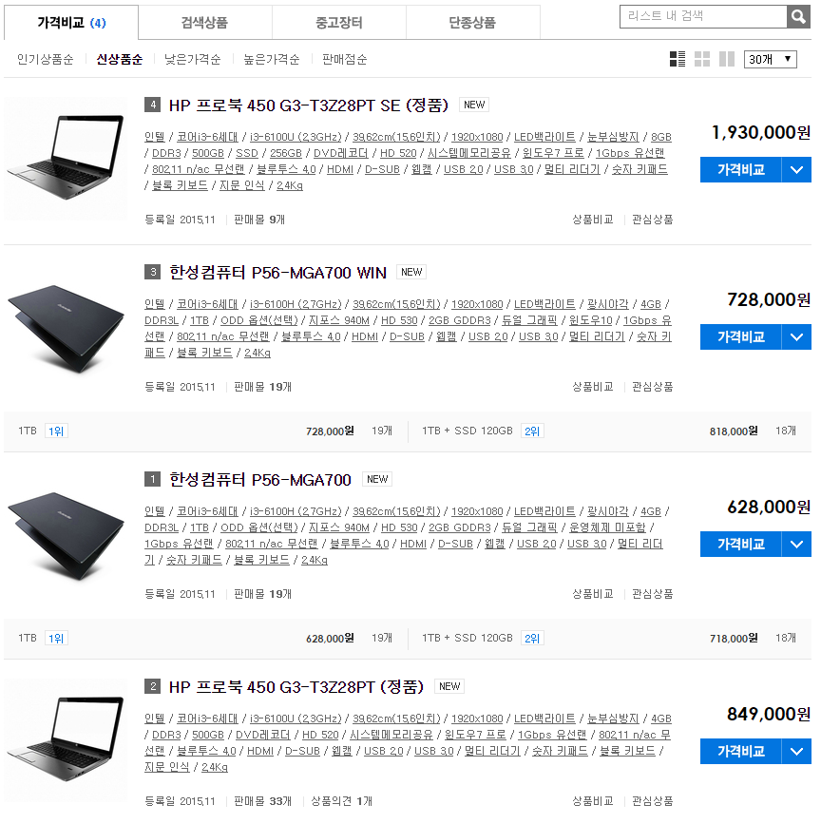Screen dimensions: 821x824
Task: Focus the 리스트 내 검색 field
Action: point(703,17)
